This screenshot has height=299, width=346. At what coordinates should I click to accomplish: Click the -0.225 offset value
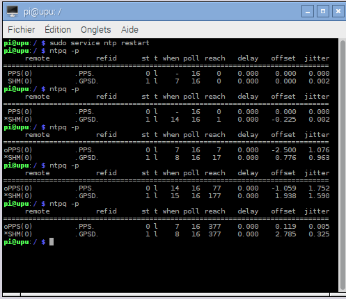click(283, 120)
